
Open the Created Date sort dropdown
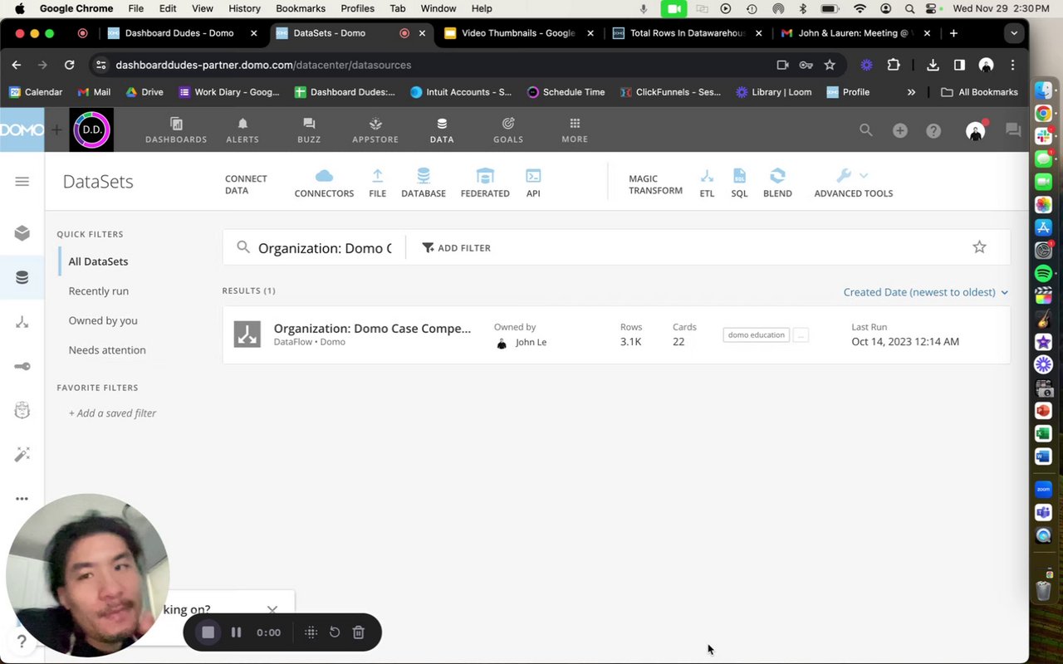926,292
